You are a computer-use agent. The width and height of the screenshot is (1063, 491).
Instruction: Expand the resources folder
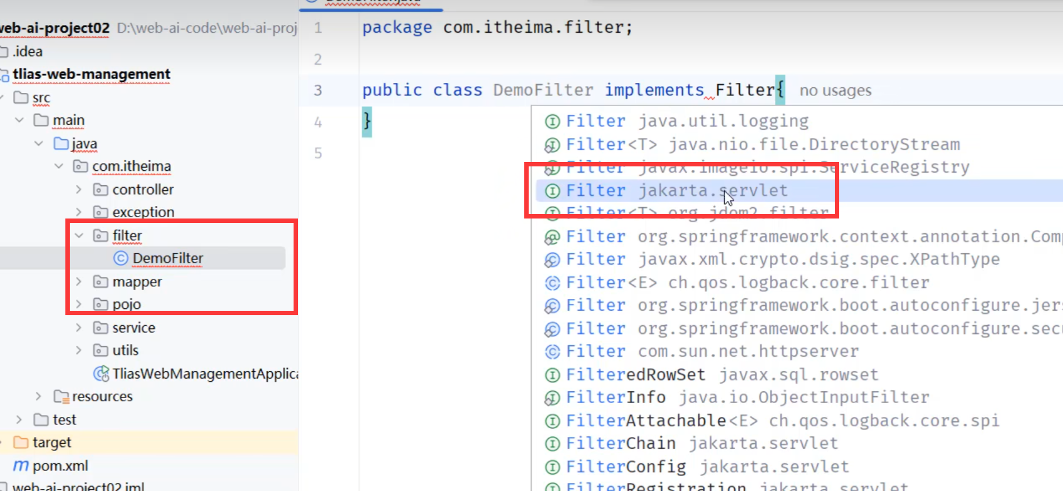(x=39, y=396)
